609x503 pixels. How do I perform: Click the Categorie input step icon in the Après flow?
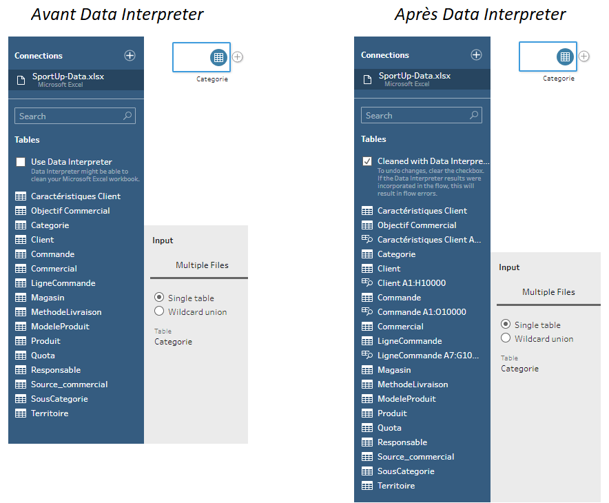[565, 57]
